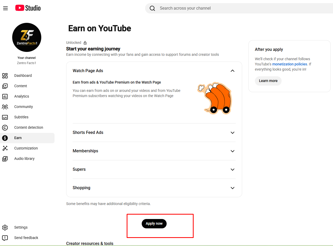Click the Learn more button
The width and height of the screenshot is (333, 246).
268,81
